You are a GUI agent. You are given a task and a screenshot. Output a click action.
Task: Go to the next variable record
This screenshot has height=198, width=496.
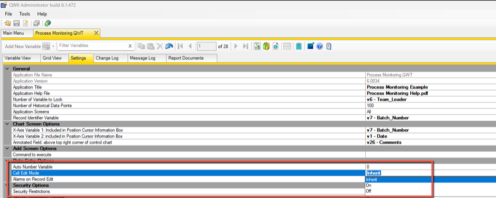coord(236,46)
